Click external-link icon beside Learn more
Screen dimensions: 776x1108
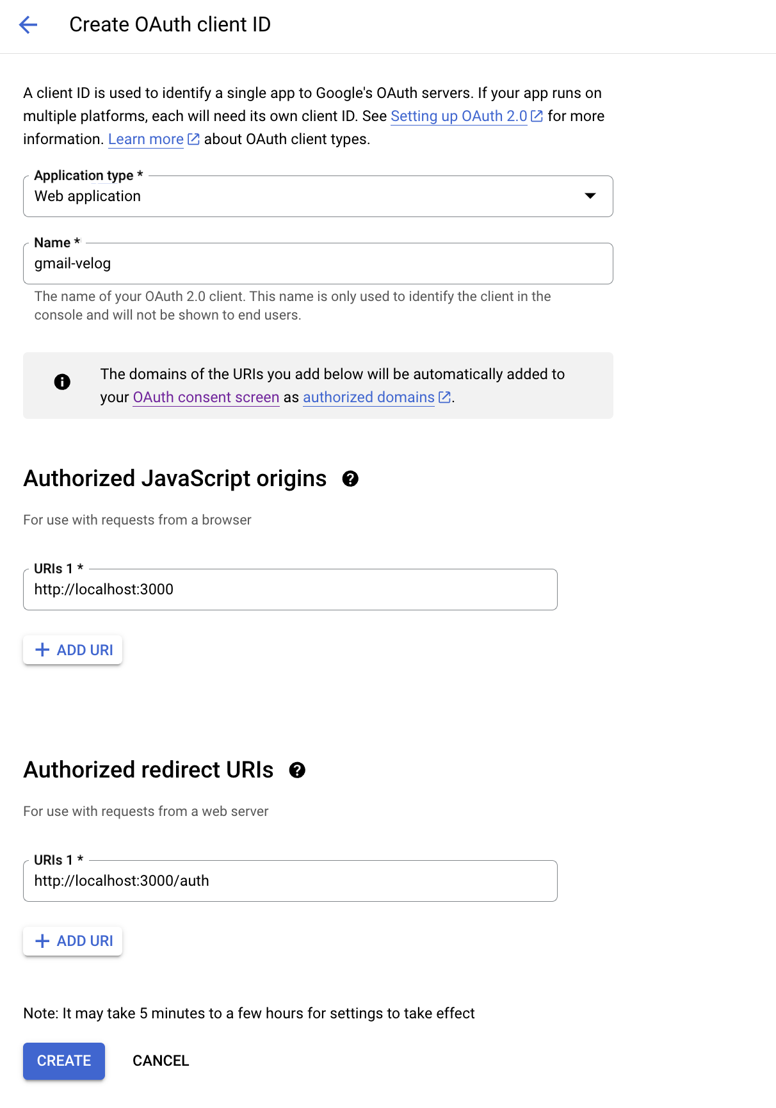[x=193, y=139]
